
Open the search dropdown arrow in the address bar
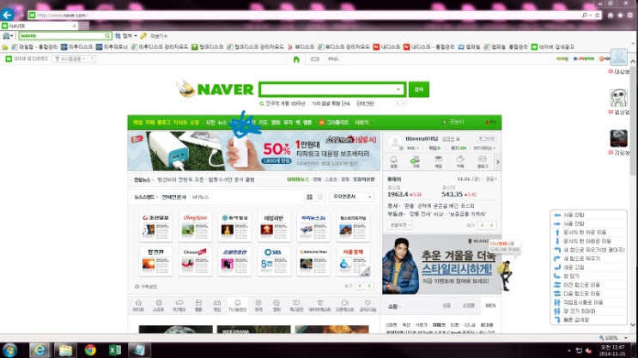click(x=591, y=15)
